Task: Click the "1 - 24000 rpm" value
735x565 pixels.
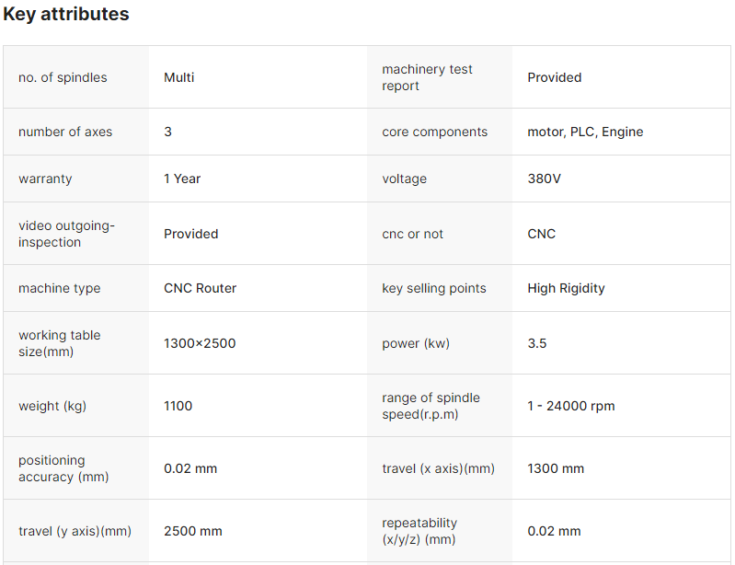Action: click(x=571, y=406)
